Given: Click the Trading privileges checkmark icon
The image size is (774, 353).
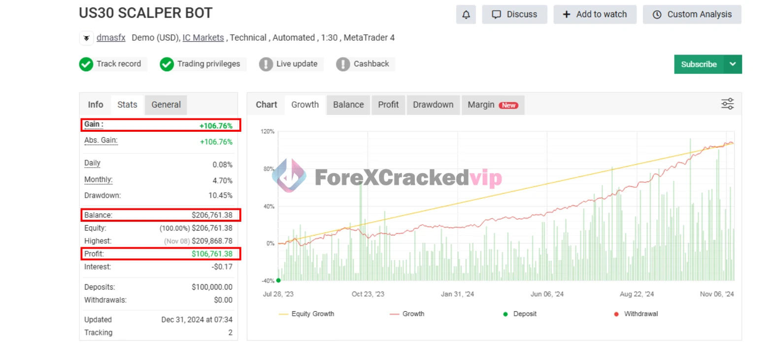Looking at the screenshot, I should [167, 64].
